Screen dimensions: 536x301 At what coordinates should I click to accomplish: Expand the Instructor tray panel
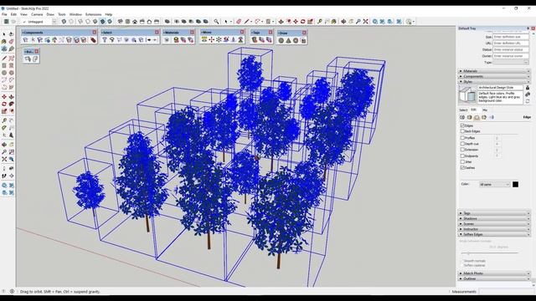pyautogui.click(x=494, y=229)
